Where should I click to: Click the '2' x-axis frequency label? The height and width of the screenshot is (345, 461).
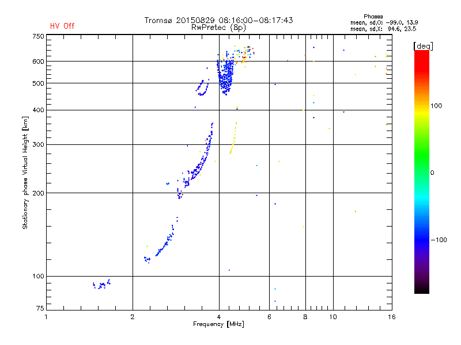coord(133,317)
